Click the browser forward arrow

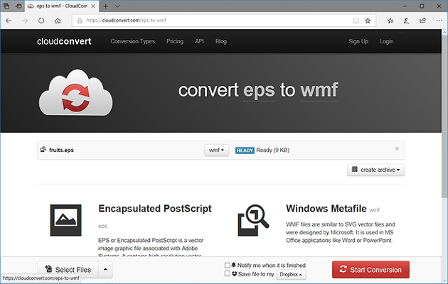25,21
